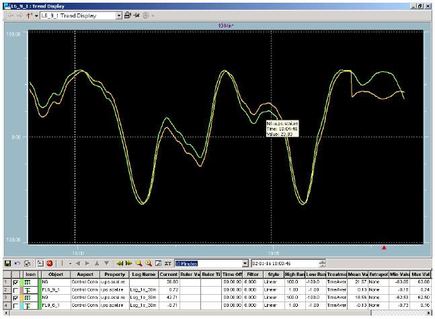This screenshot has height=319, width=435.
Task: Uncheck the N6 trace checkbox in row 1
Action: (x=16, y=283)
